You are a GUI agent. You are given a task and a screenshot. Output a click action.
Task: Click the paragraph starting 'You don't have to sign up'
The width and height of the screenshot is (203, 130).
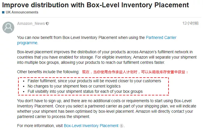(x=107, y=109)
